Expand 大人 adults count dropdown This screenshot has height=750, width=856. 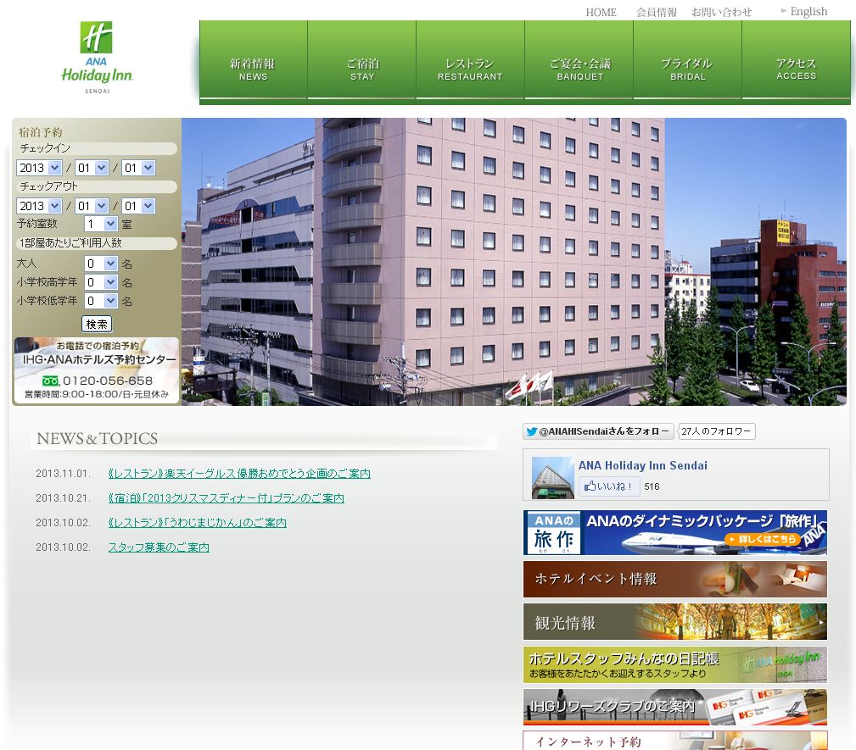coord(101,264)
